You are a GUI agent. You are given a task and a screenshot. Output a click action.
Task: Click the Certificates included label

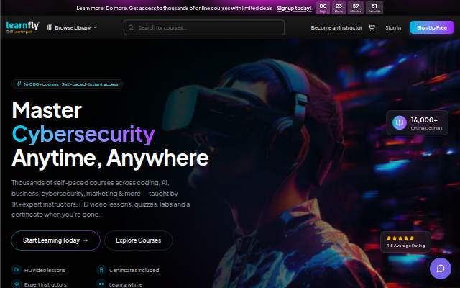[x=134, y=270]
